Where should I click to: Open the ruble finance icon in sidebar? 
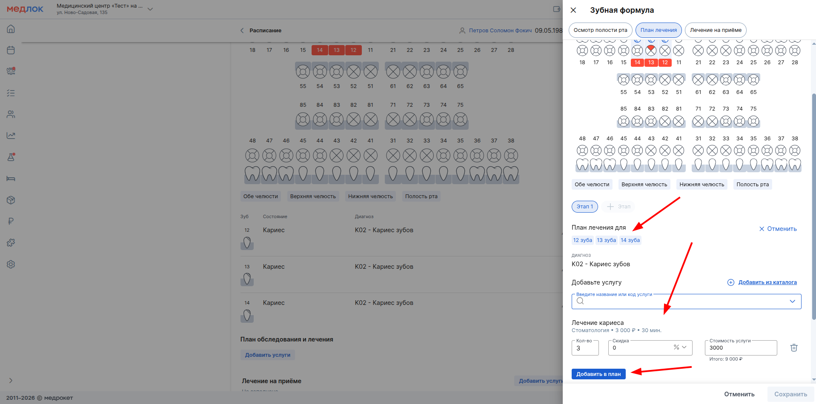click(11, 221)
